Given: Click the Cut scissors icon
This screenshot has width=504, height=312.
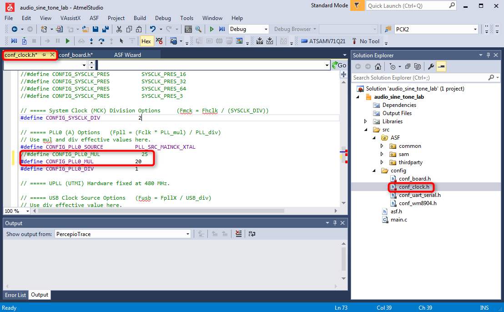Looking at the screenshot, I should point(119,29).
